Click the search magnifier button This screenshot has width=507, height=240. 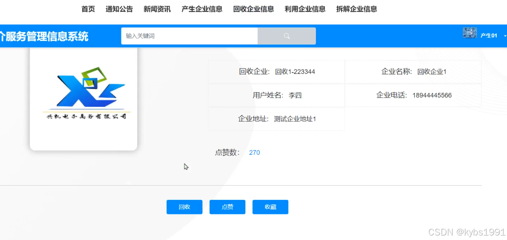point(287,36)
